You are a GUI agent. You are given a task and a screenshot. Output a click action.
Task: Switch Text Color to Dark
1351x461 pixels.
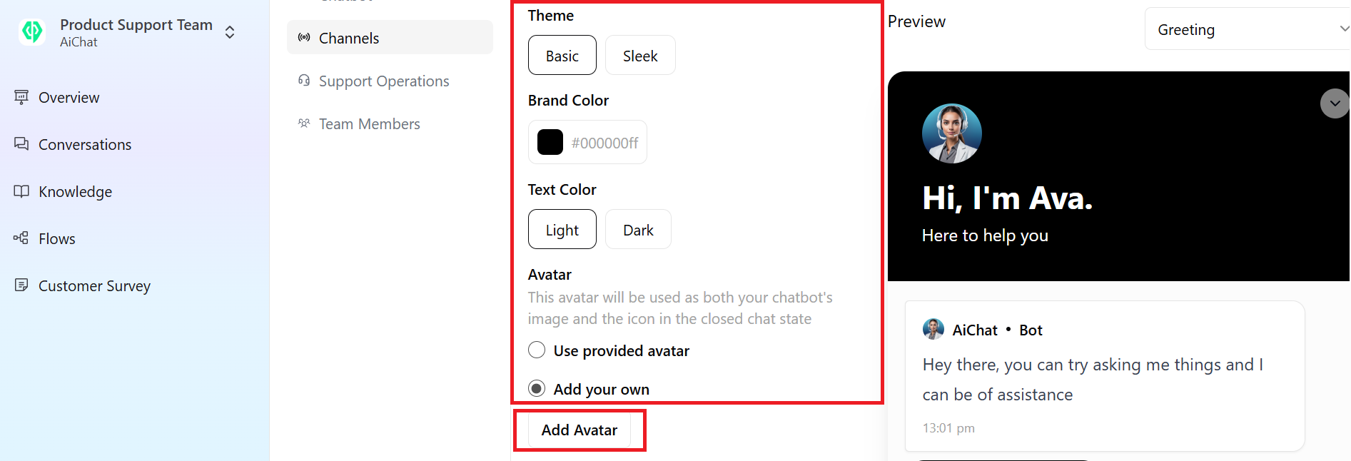(637, 229)
